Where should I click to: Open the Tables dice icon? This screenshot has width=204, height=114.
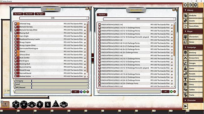186,90
